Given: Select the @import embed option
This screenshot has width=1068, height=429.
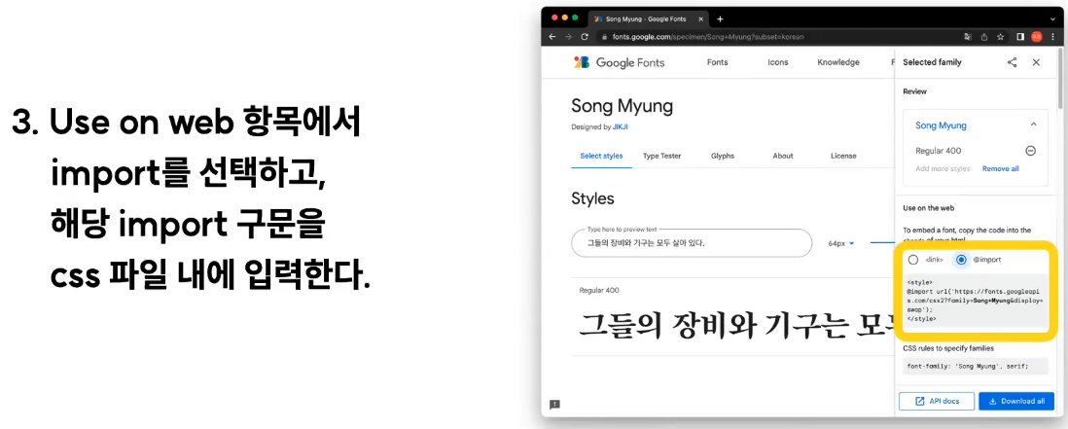Looking at the screenshot, I should [961, 260].
